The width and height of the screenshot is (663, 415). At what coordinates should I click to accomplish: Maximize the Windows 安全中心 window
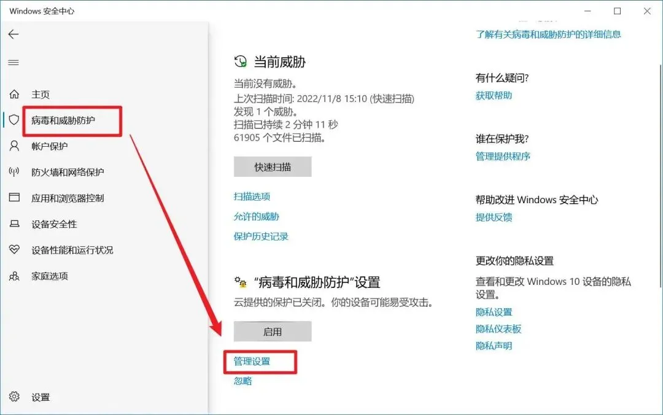[x=618, y=11]
